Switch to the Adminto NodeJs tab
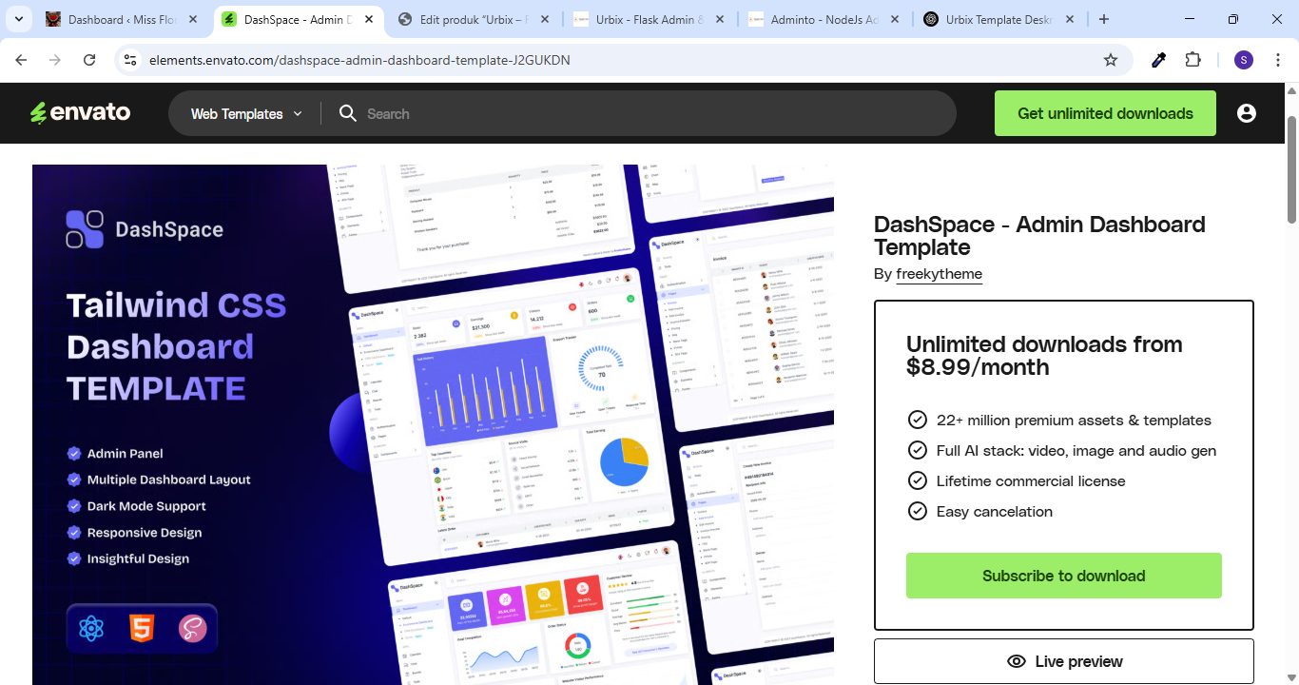Viewport: 1299px width, 685px height. 825,19
